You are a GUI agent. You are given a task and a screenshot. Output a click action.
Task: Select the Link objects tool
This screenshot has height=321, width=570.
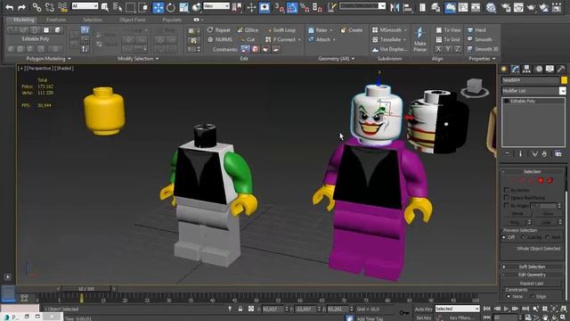[x=37, y=7]
